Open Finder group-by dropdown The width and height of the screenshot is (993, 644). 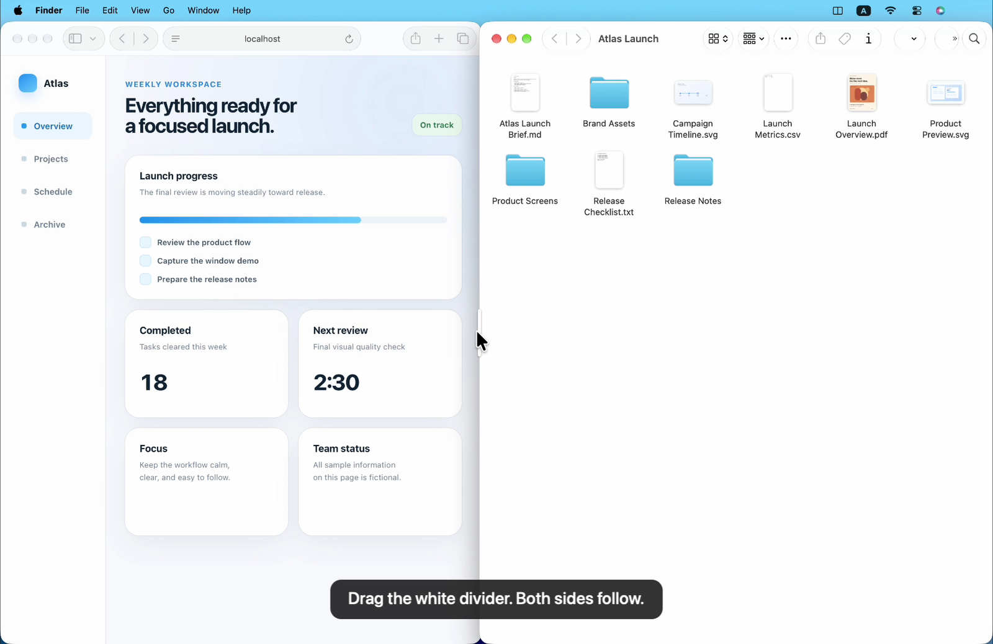(x=753, y=38)
